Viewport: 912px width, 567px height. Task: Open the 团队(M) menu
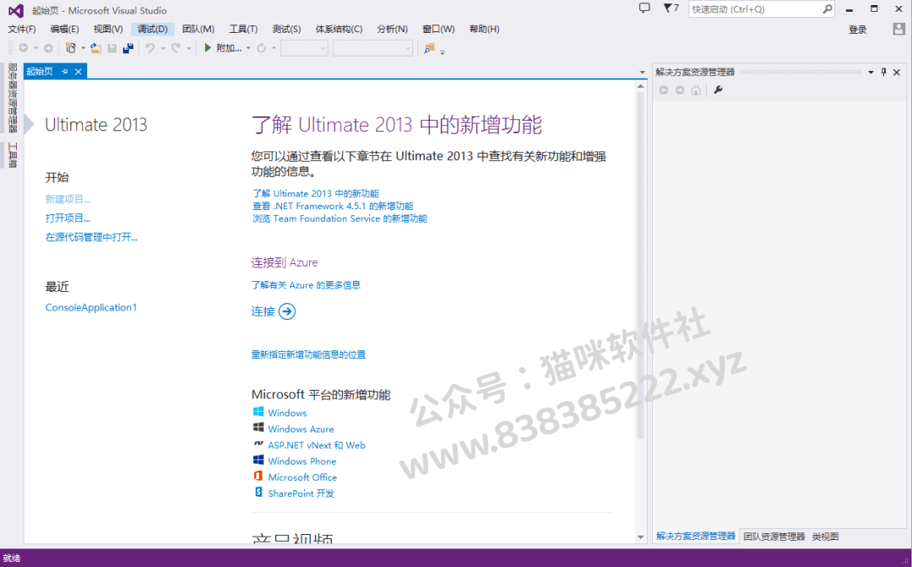coord(198,29)
